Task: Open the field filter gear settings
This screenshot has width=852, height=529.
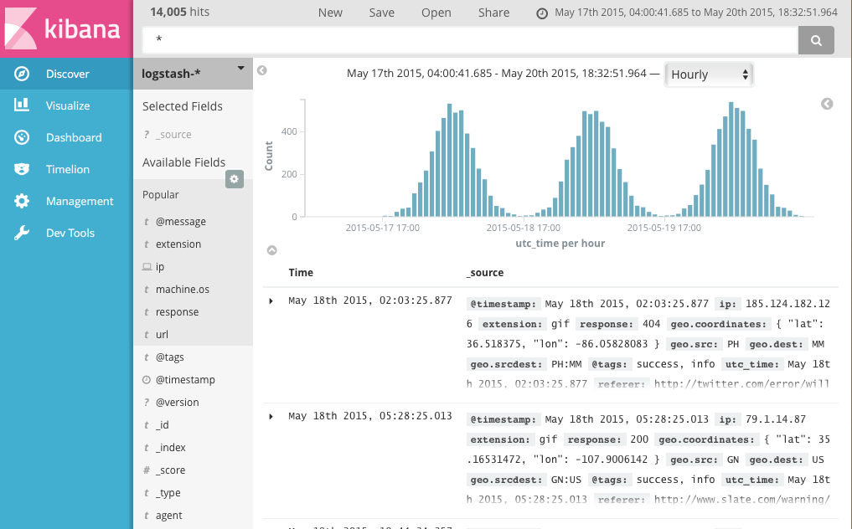Action: pos(235,179)
